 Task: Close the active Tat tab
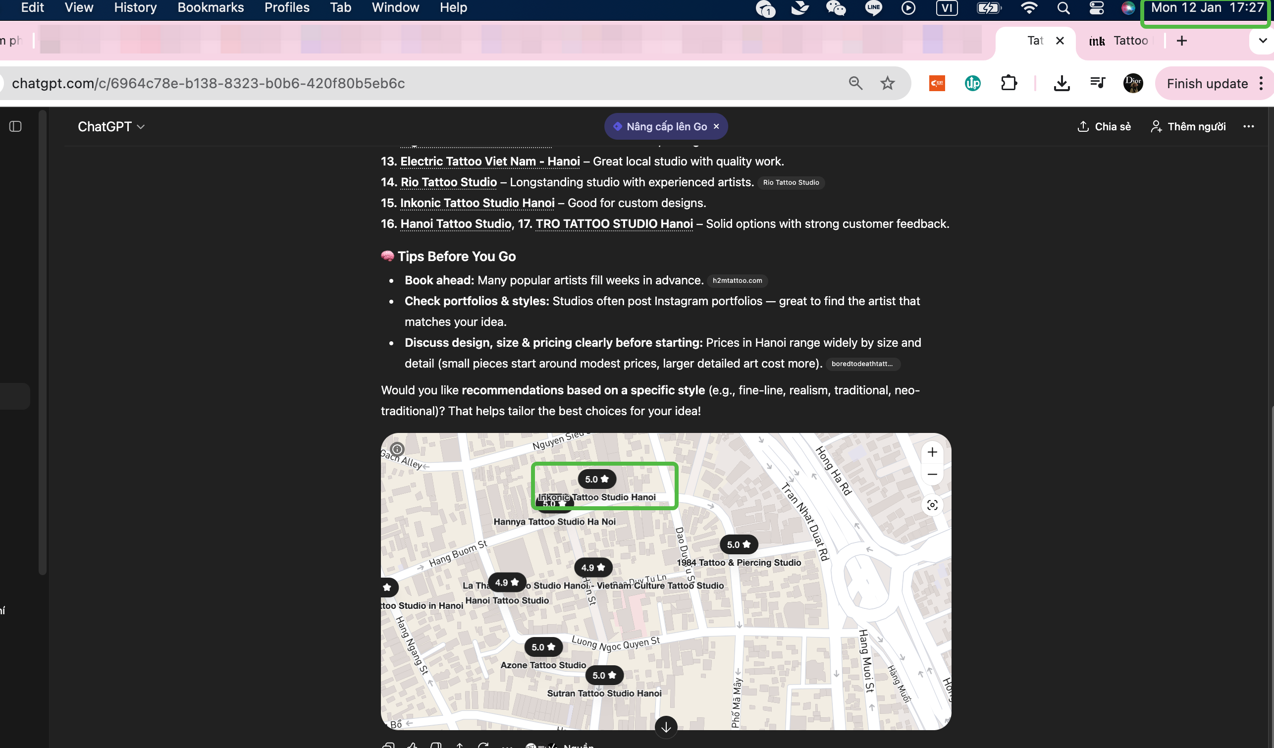click(x=1060, y=41)
